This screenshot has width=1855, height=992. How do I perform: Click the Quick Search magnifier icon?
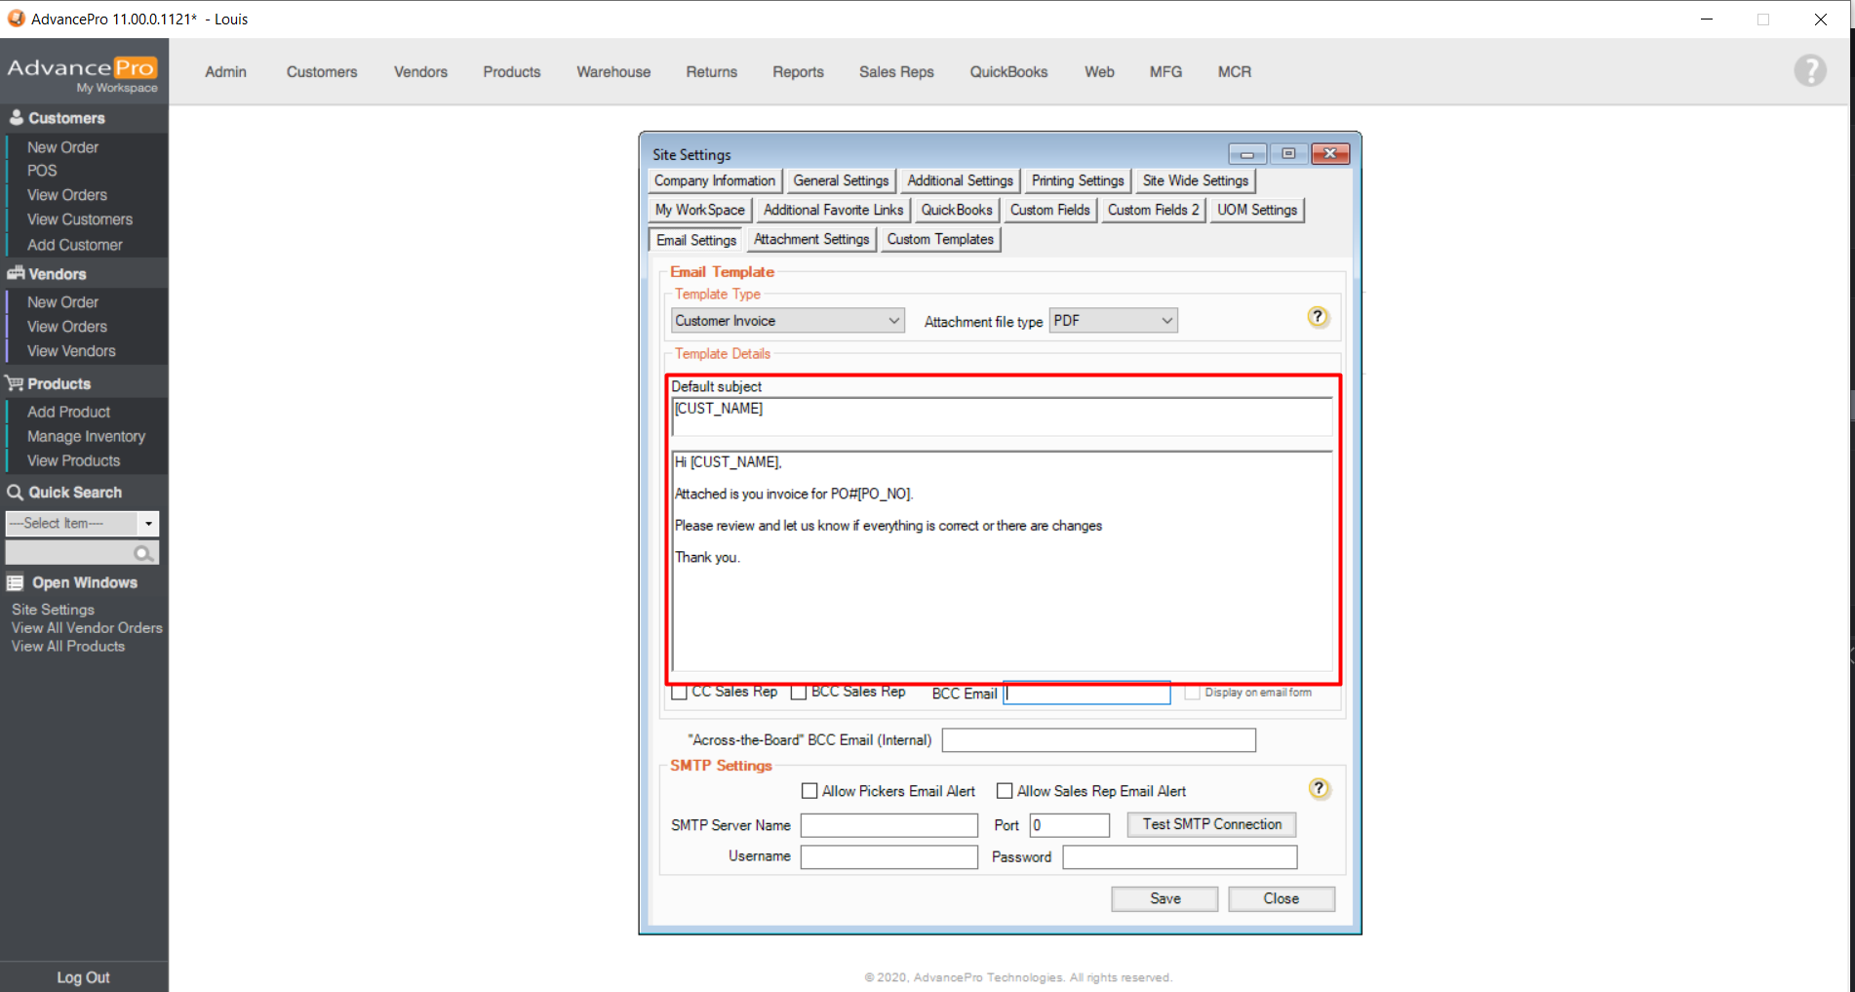coord(143,553)
